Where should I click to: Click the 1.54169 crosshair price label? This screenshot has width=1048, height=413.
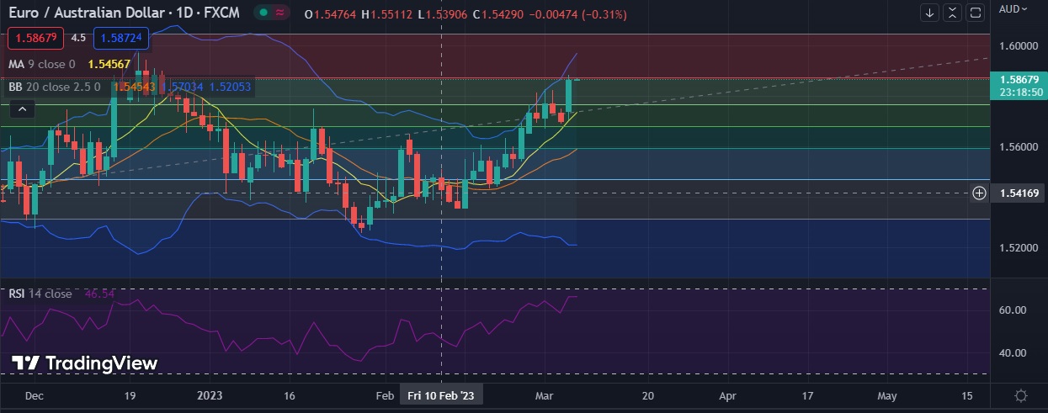point(1019,193)
